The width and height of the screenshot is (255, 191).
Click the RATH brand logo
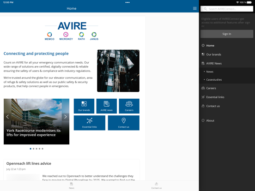click(x=81, y=36)
